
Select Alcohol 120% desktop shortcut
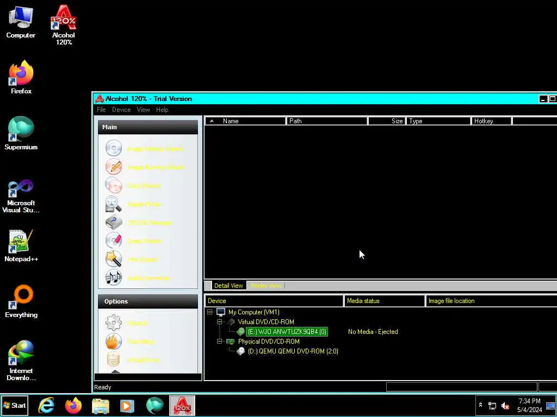pos(64,25)
